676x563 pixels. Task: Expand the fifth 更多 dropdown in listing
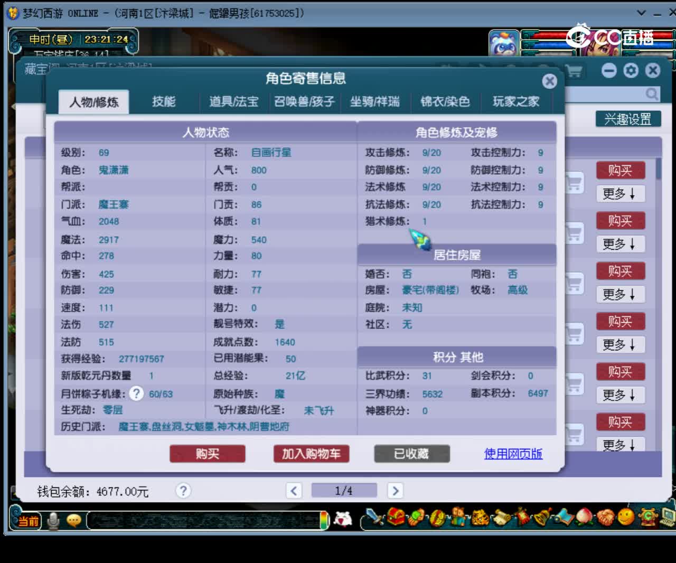pyautogui.click(x=621, y=395)
